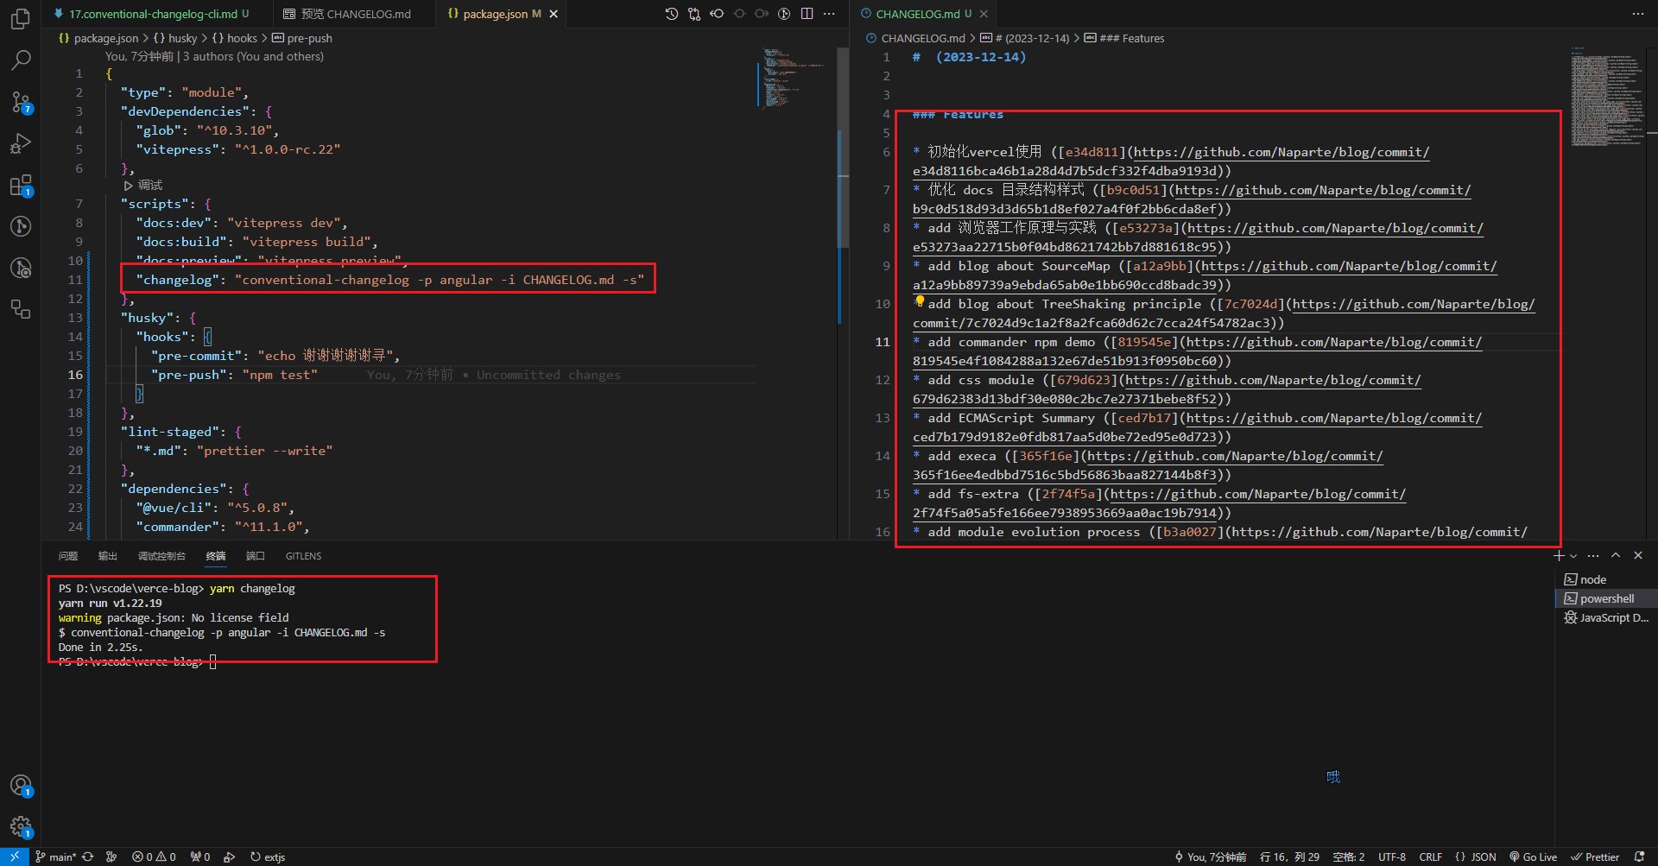Screen dimensions: 1658x866
Task: Click ### Features breadcrumb in CHANGELOG.md
Action: click(x=1124, y=38)
